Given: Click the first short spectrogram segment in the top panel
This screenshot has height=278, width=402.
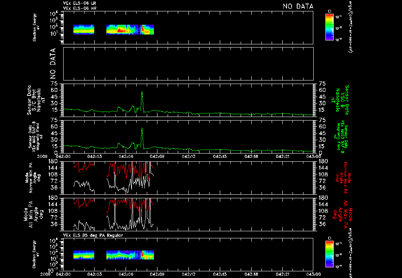Looking at the screenshot, I should (x=84, y=29).
